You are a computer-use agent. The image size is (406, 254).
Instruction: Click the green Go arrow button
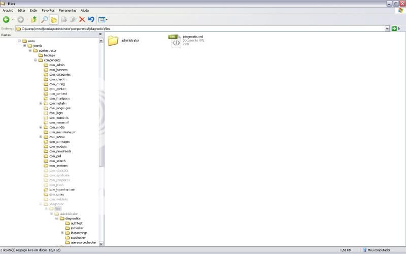pyautogui.click(x=394, y=28)
